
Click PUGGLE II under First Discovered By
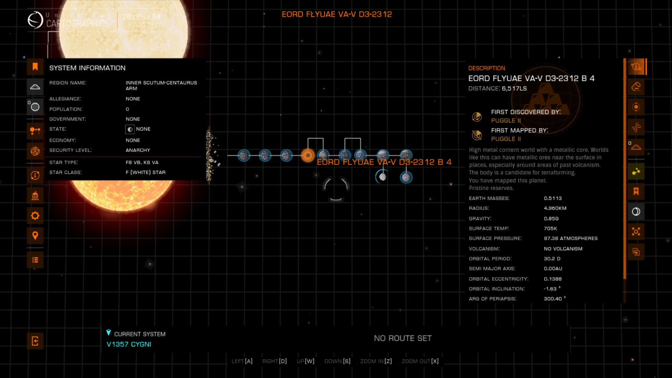click(506, 120)
